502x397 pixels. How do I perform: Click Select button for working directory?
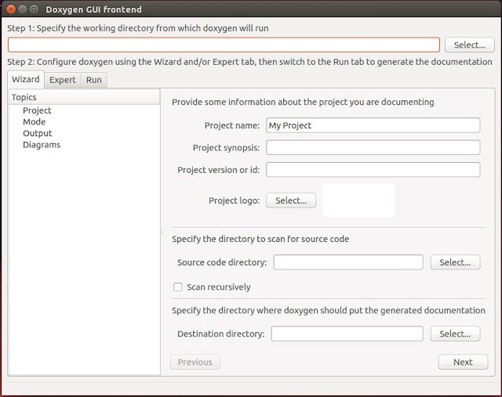tap(469, 45)
